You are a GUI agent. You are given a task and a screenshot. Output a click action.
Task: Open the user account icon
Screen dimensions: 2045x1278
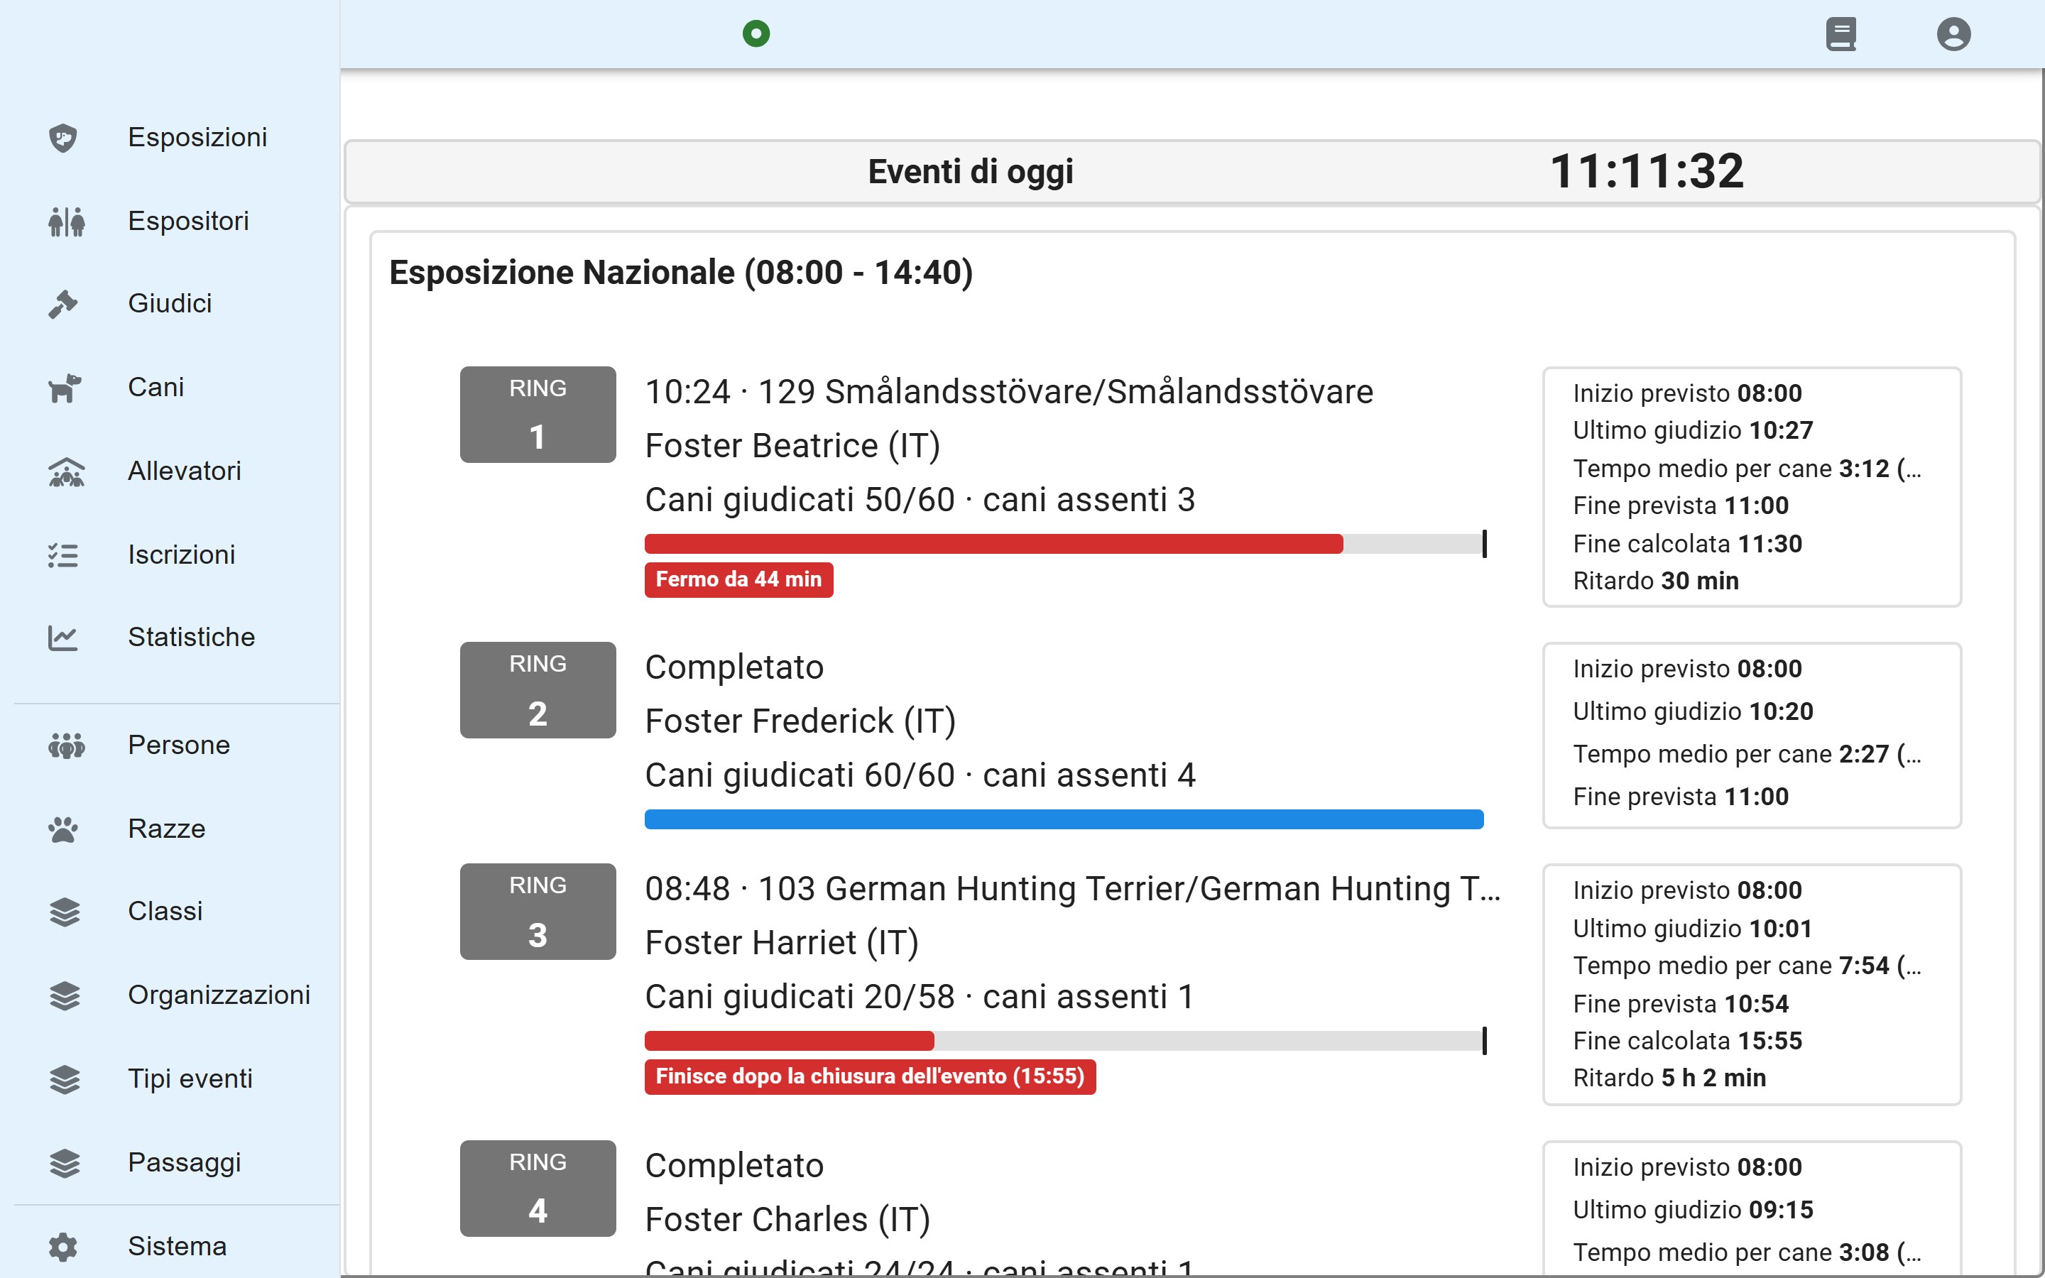pos(1953,34)
